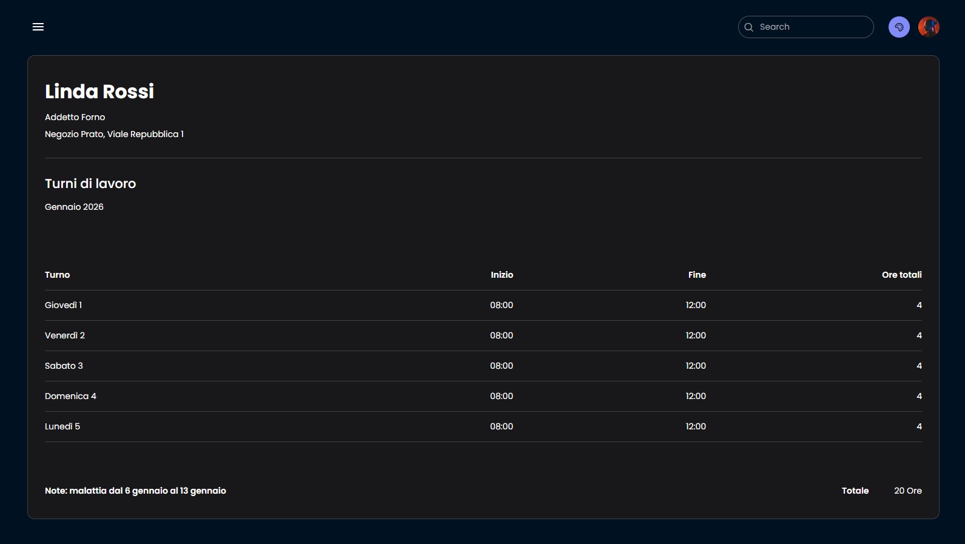Click the Turni di lavoro heading

90,184
